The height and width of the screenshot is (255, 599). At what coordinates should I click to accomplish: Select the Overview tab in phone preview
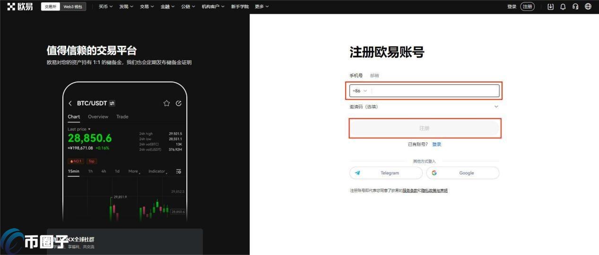pyautogui.click(x=98, y=116)
